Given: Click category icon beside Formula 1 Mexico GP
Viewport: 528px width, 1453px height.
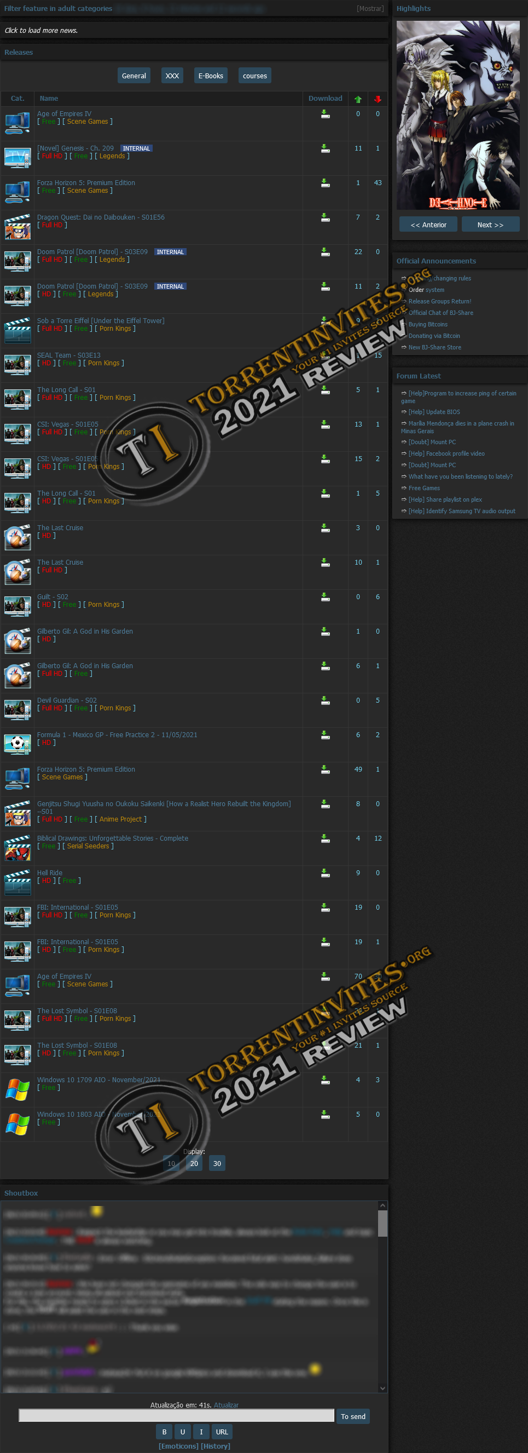Looking at the screenshot, I should (18, 743).
